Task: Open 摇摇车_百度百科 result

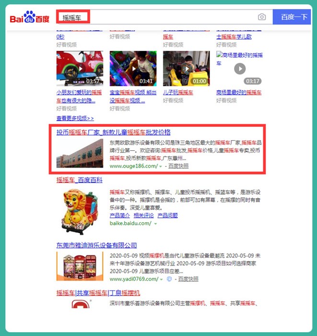Action: [80, 180]
